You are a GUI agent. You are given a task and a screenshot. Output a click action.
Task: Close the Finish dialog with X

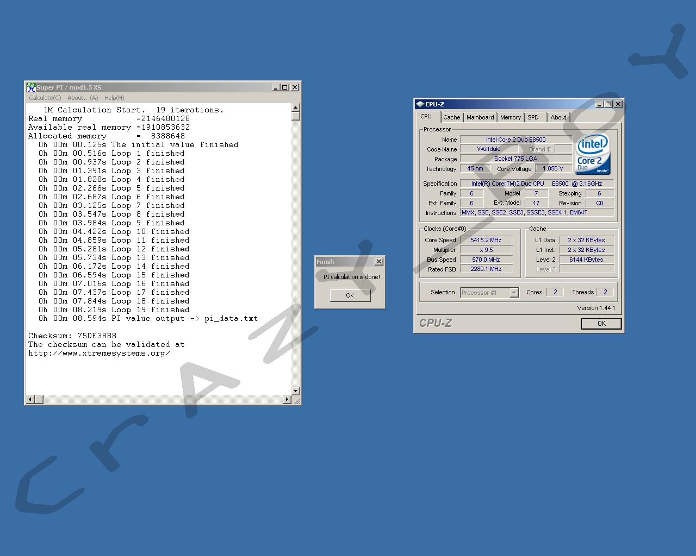pos(379,262)
